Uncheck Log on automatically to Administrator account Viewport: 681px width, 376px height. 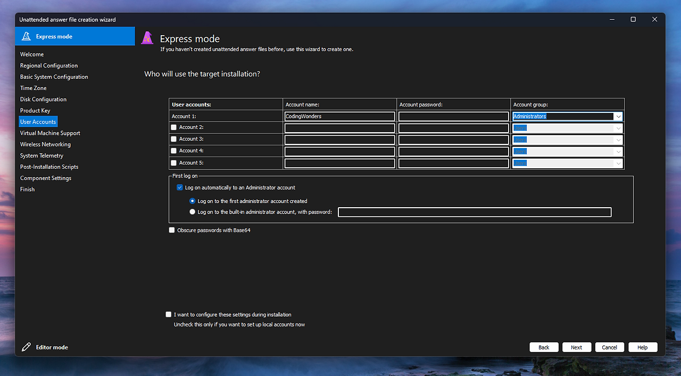[179, 187]
